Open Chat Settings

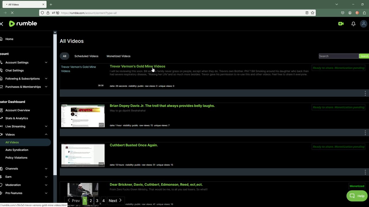pos(14,70)
